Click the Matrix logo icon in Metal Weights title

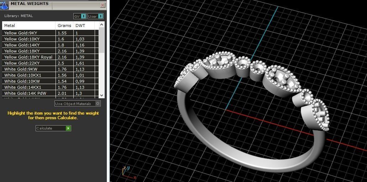(x=4, y=5)
